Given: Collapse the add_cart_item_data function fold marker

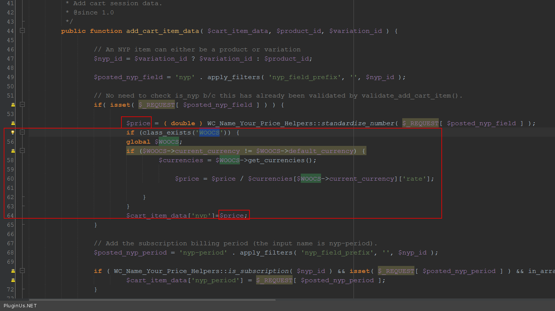Looking at the screenshot, I should coord(22,31).
